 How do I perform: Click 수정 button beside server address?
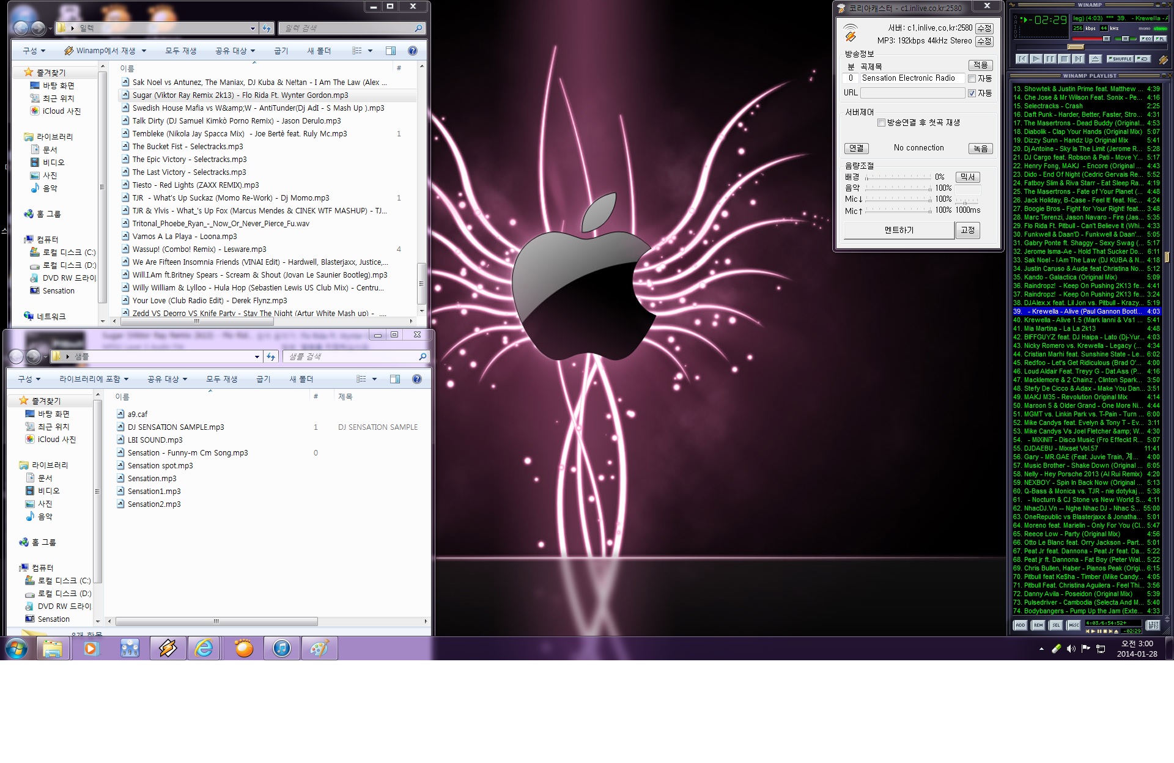984,28
